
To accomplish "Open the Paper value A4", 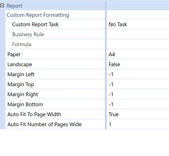I will (138, 54).
